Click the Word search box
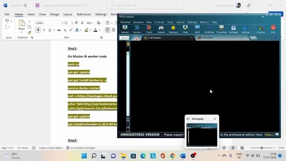 click(x=145, y=5)
